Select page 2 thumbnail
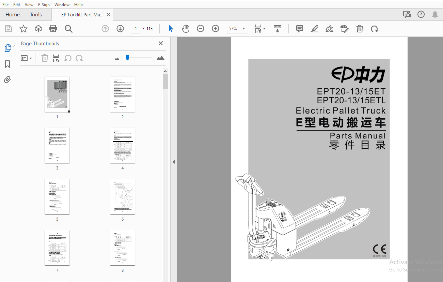 coord(123,94)
